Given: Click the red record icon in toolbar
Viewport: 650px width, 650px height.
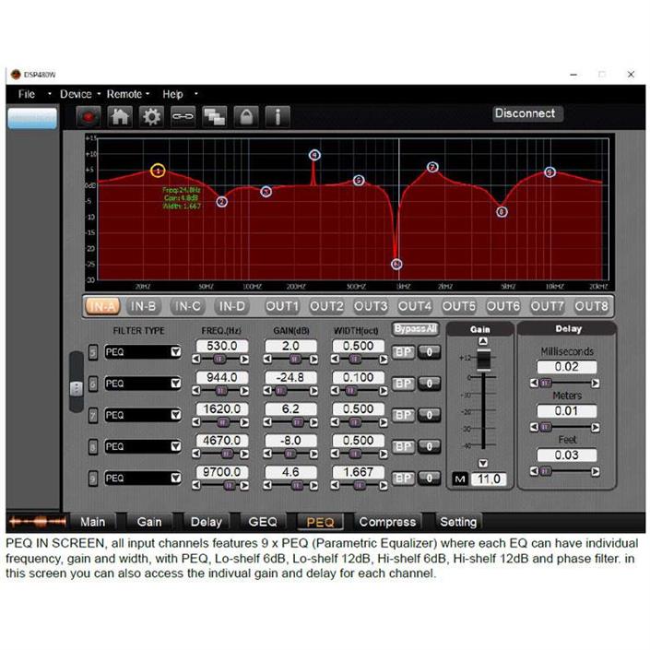Looking at the screenshot, I should [89, 117].
